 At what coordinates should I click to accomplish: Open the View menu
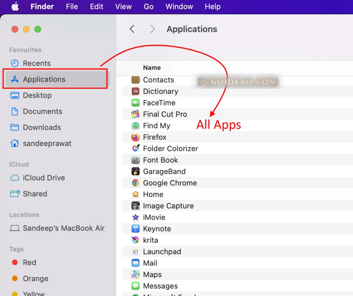[124, 7]
